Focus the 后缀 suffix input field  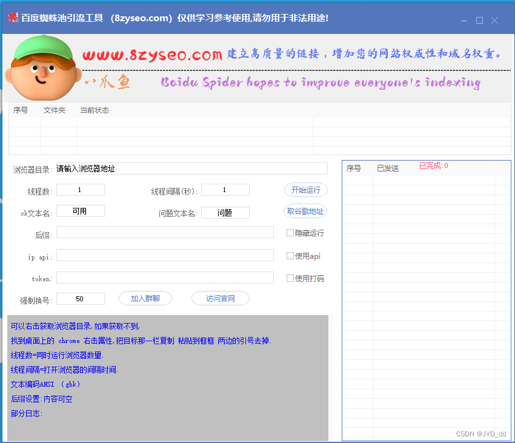click(165, 232)
